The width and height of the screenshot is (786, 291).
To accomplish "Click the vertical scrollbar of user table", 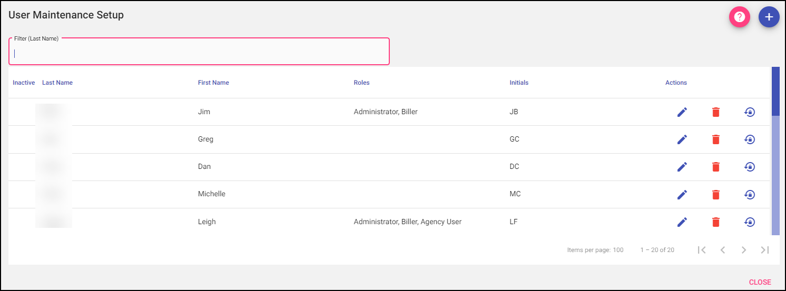I will (775, 174).
